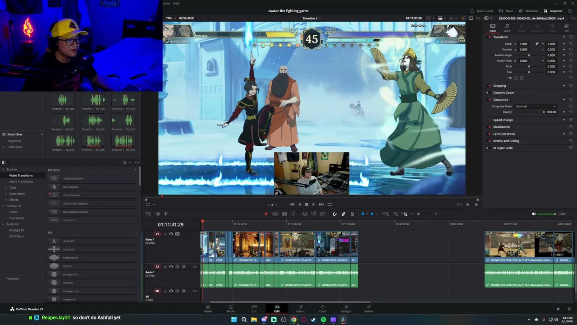This screenshot has height=325, width=577.
Task: Mute audio track A1 with its M button
Action: [x=183, y=267]
